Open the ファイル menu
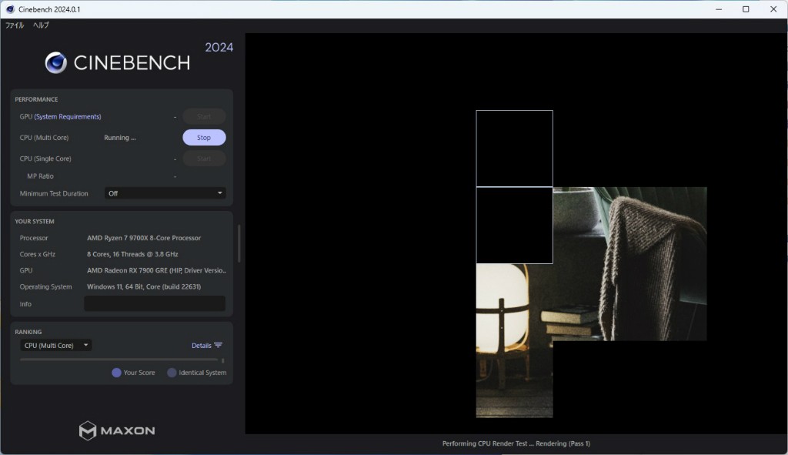Viewport: 788px width, 455px height. click(15, 25)
